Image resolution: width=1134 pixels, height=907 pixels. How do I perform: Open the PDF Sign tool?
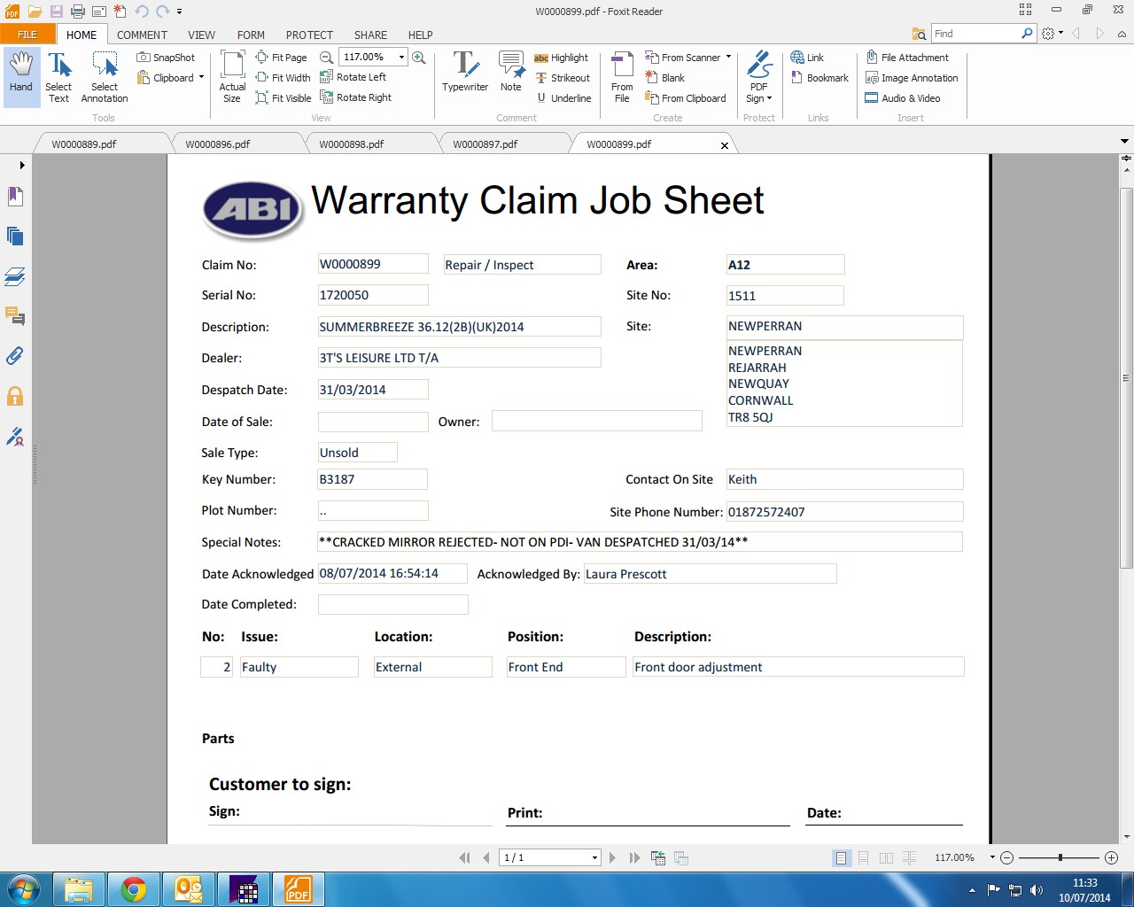click(759, 76)
